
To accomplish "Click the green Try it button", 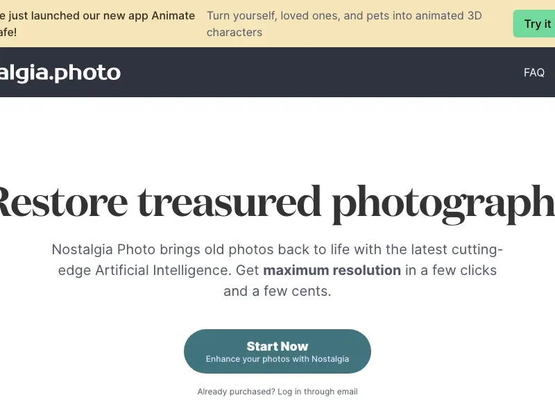I will pyautogui.click(x=536, y=24).
